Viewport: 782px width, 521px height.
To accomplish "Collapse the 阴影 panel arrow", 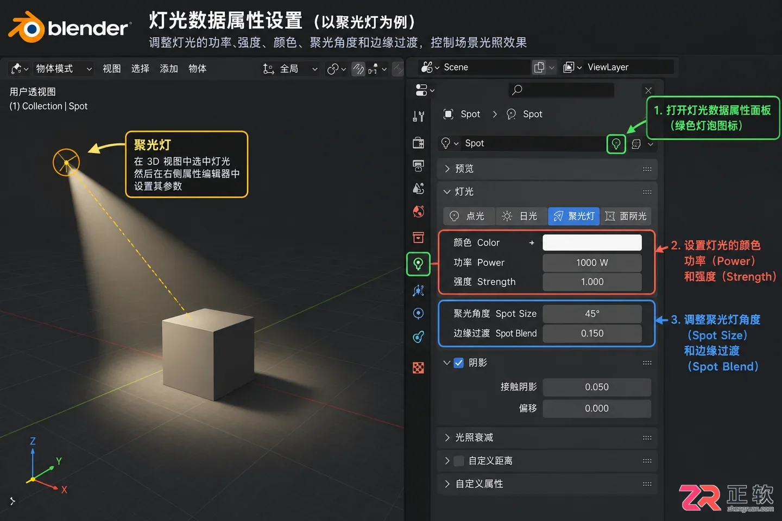I will [446, 363].
